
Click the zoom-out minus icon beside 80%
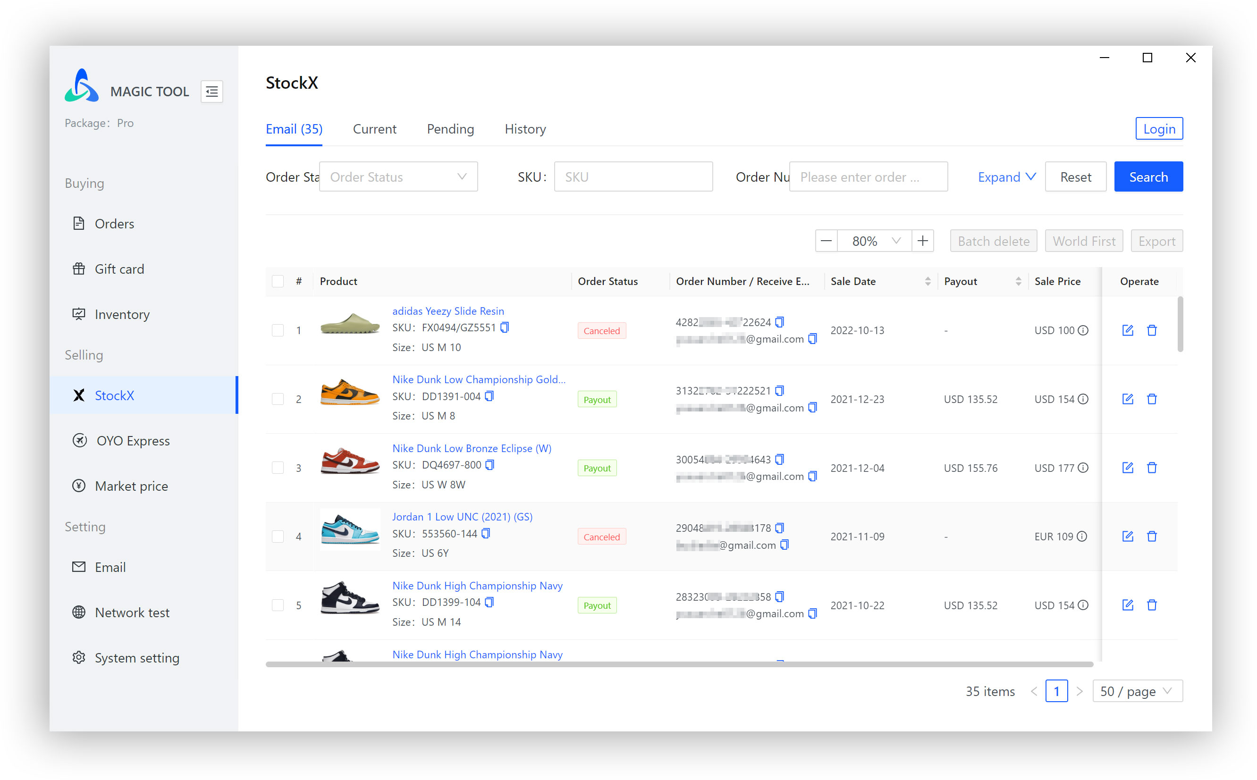pyautogui.click(x=826, y=241)
